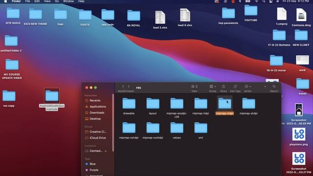Click the Add Tags toolbar icon
The image size is (313, 176).
(235, 87)
